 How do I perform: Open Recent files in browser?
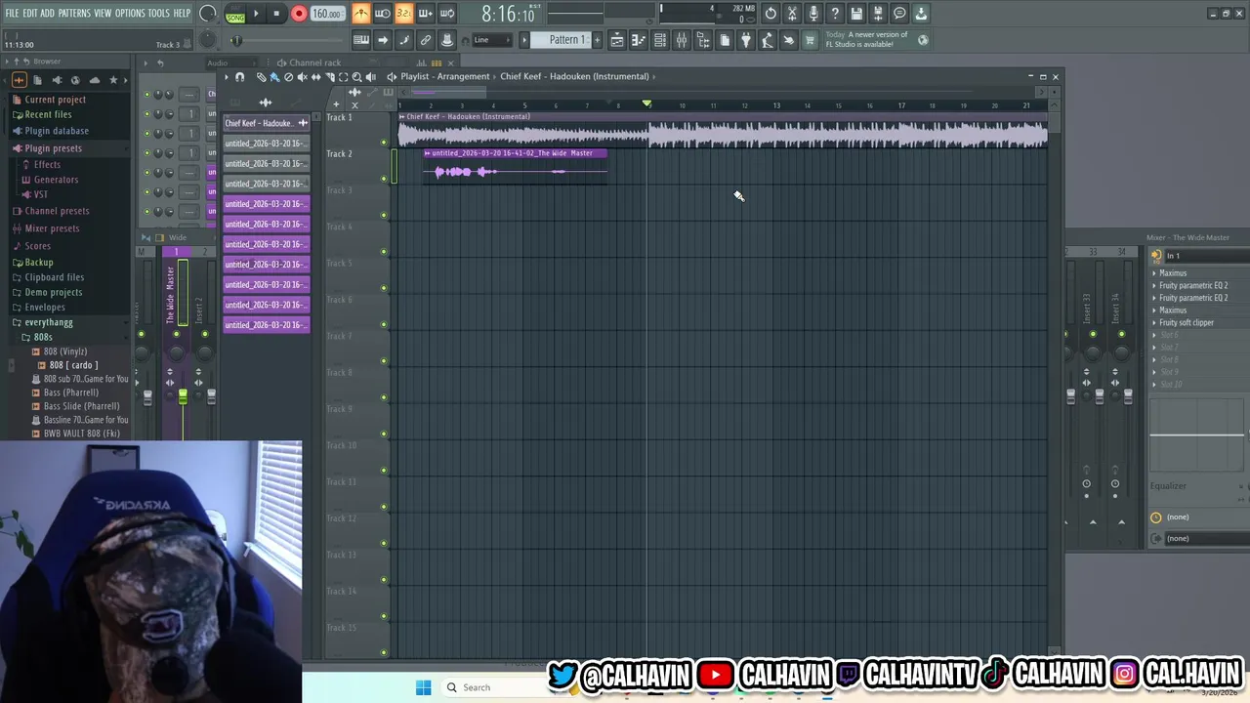(x=48, y=114)
